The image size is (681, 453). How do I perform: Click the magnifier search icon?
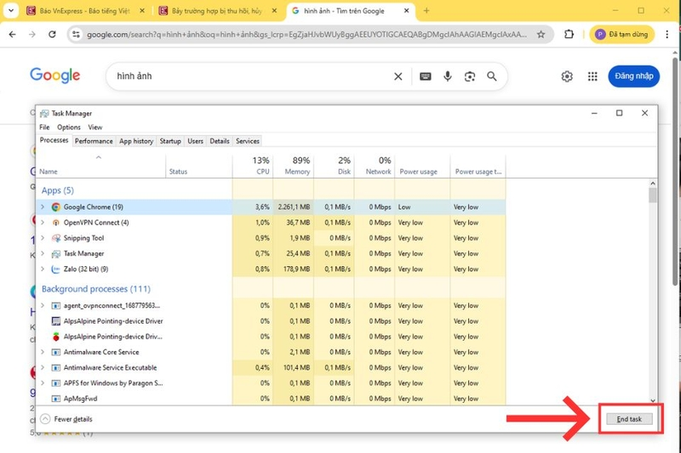(492, 76)
